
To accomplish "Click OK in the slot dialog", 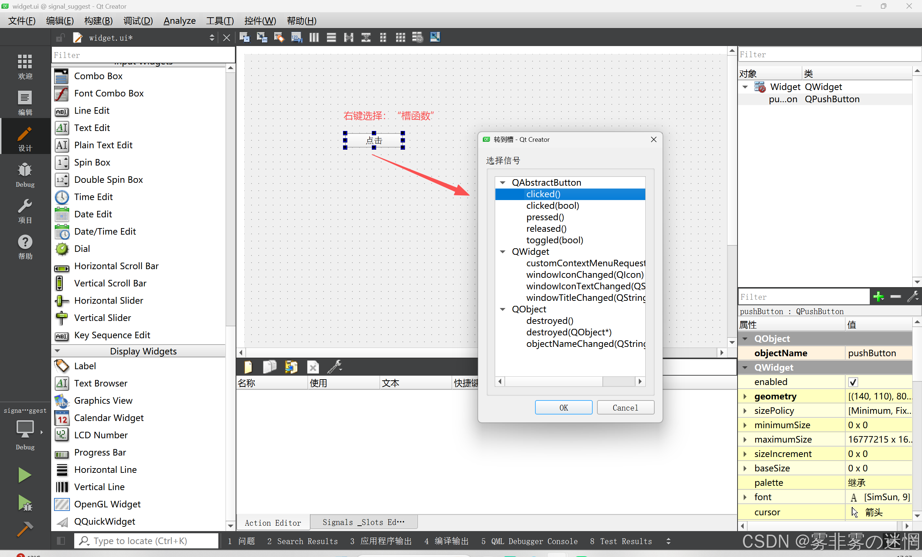I will (563, 408).
